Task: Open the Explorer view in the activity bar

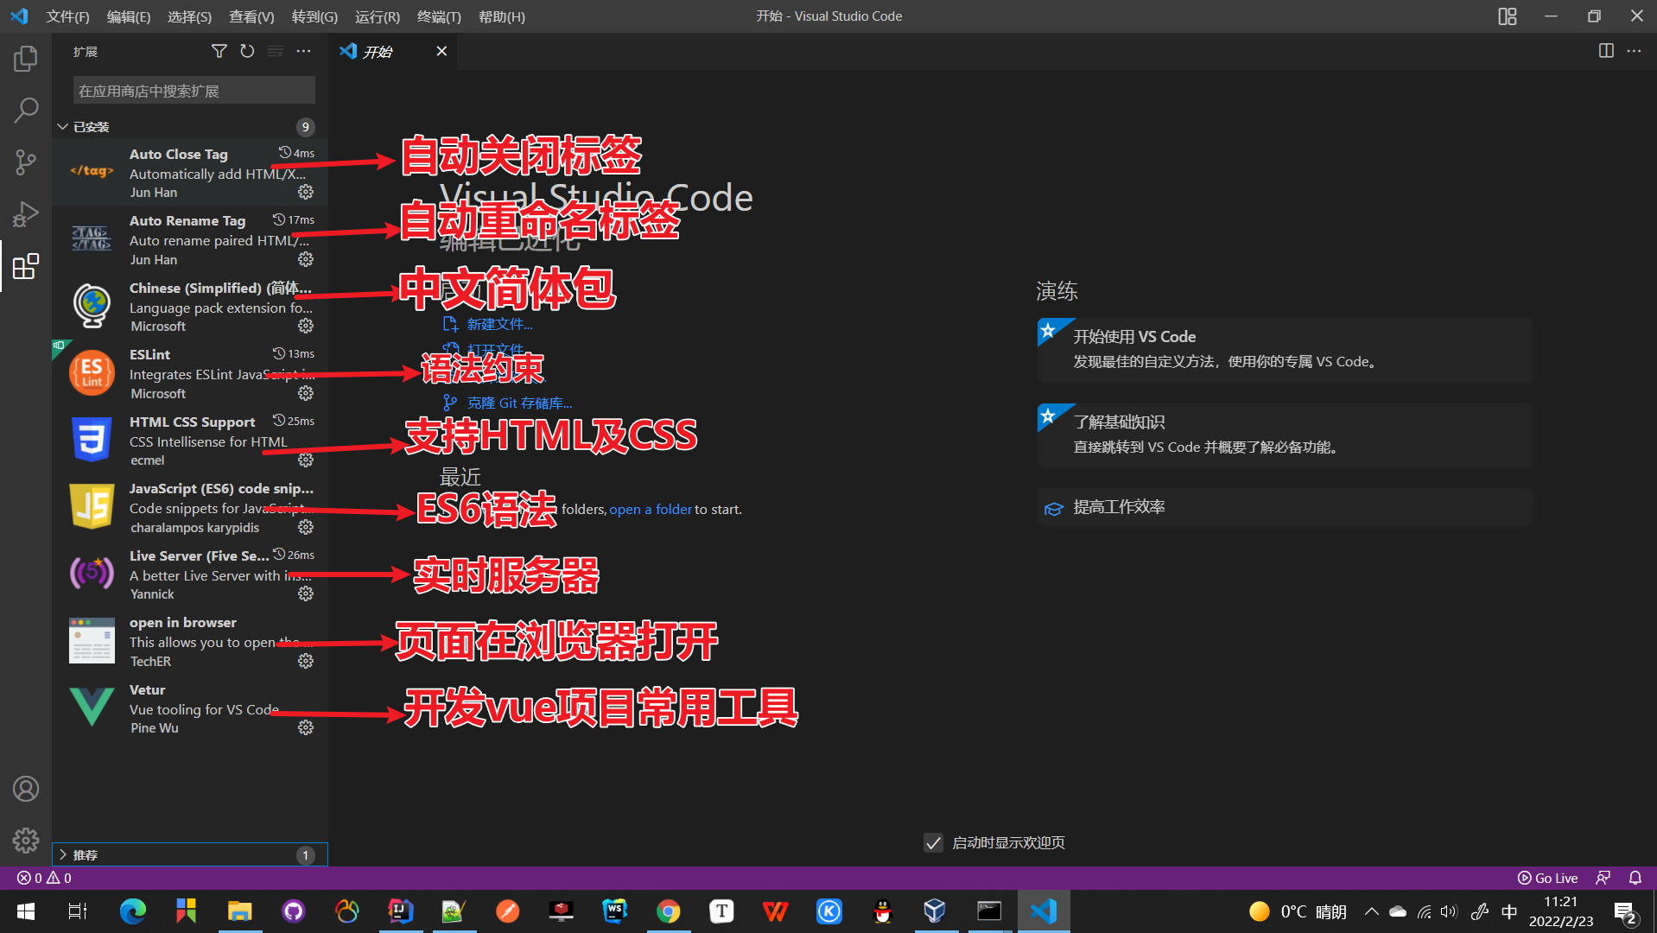Action: pos(25,58)
